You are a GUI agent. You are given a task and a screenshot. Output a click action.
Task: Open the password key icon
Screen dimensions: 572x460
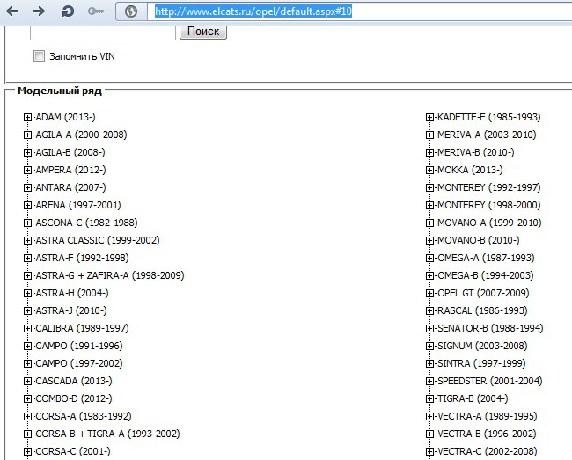click(x=96, y=11)
